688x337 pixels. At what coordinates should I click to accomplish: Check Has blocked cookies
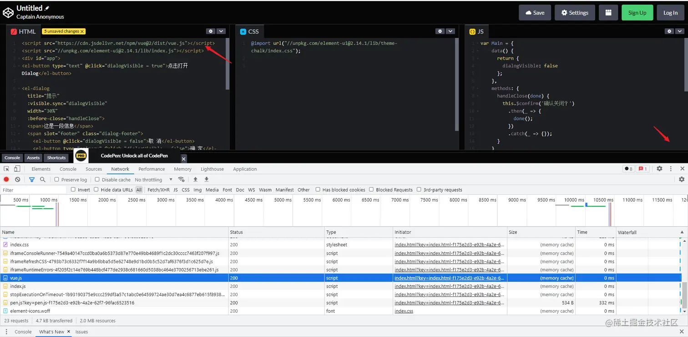318,189
